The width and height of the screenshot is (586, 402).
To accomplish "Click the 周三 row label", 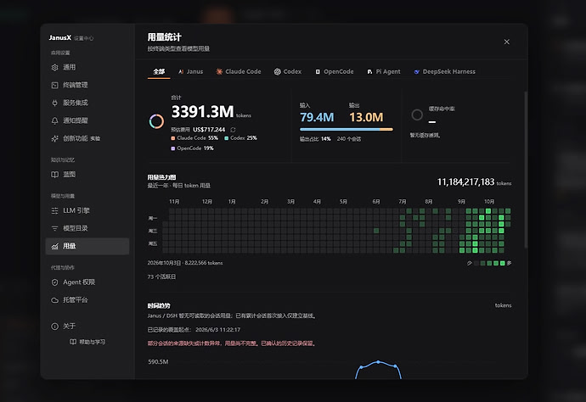I will coord(153,231).
